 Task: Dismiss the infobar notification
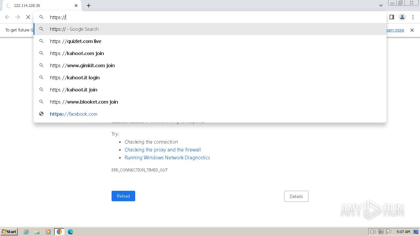[x=412, y=30]
